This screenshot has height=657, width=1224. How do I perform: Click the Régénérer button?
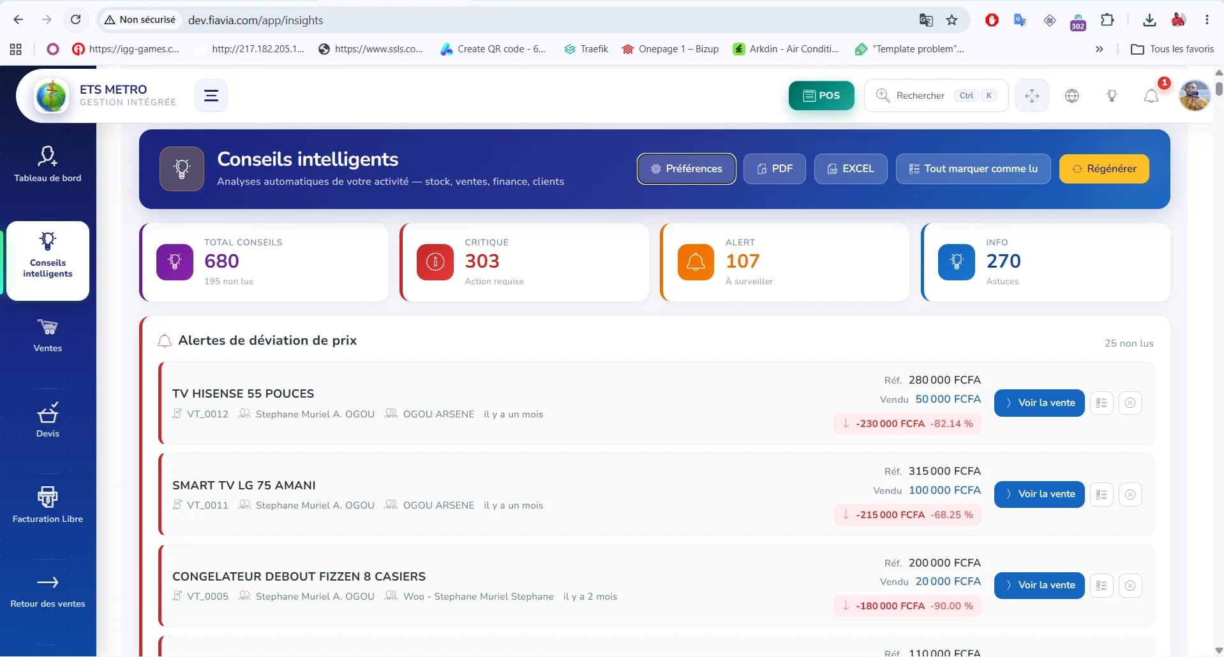(x=1104, y=169)
